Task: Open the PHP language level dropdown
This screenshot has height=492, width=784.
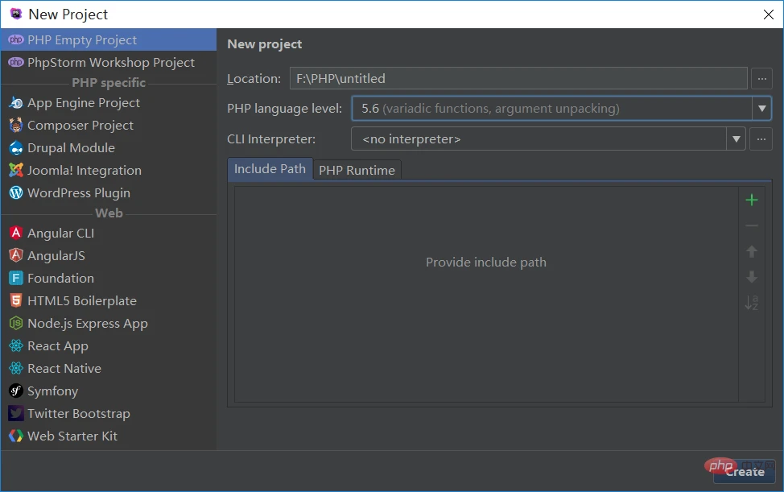Action: click(760, 108)
